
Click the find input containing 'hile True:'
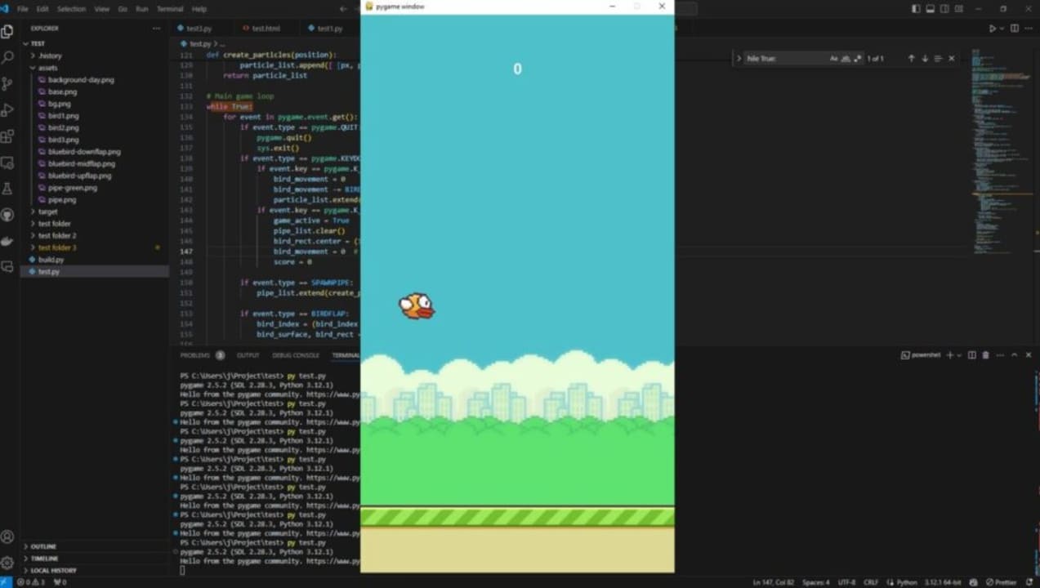pyautogui.click(x=784, y=59)
